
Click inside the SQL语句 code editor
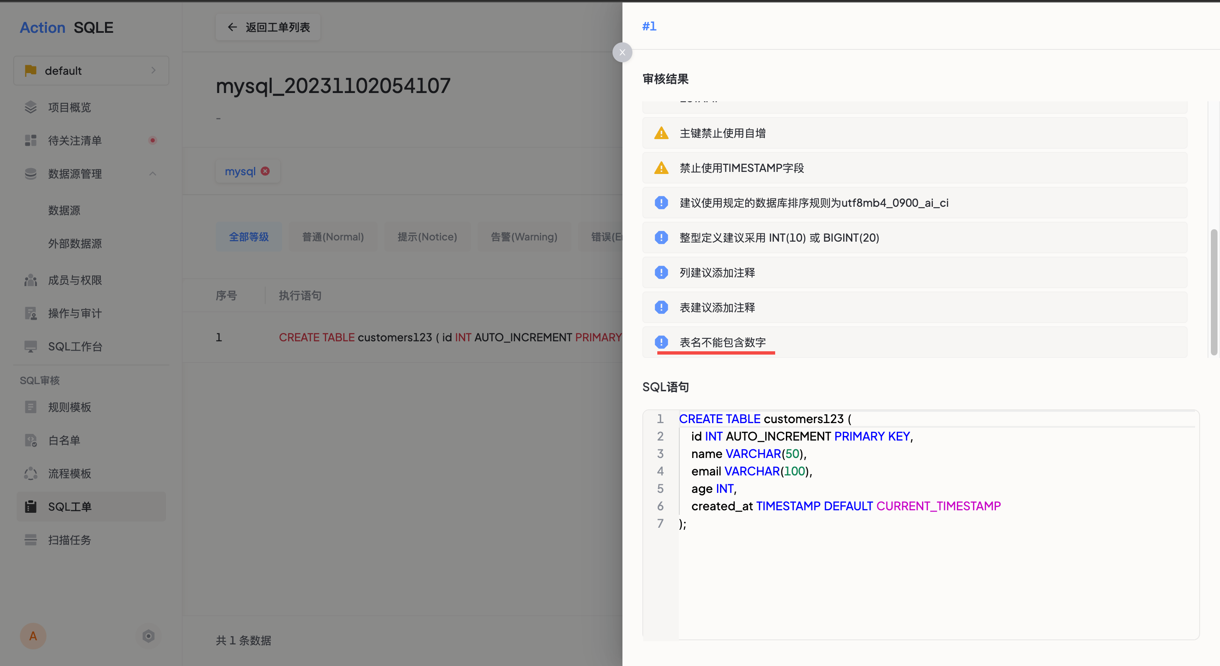tap(920, 524)
